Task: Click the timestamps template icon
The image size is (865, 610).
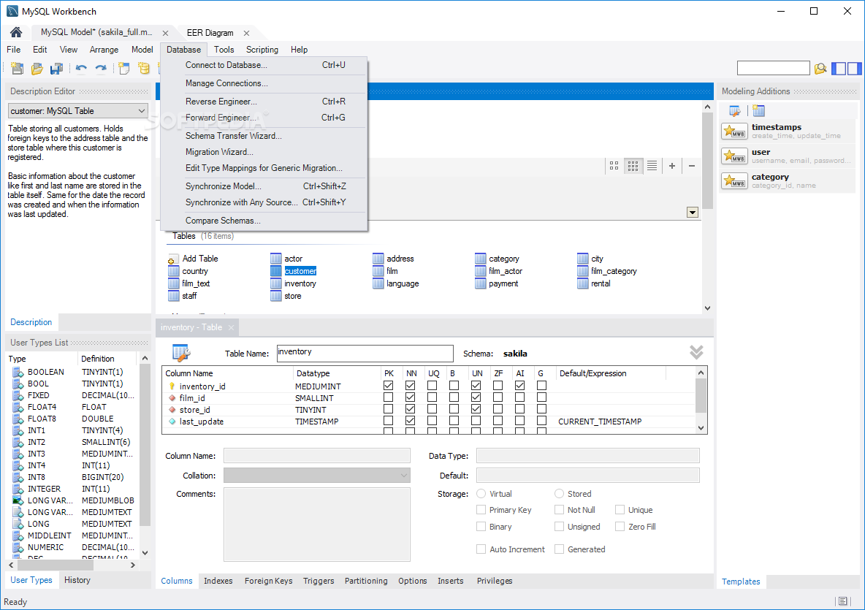Action: coord(734,131)
